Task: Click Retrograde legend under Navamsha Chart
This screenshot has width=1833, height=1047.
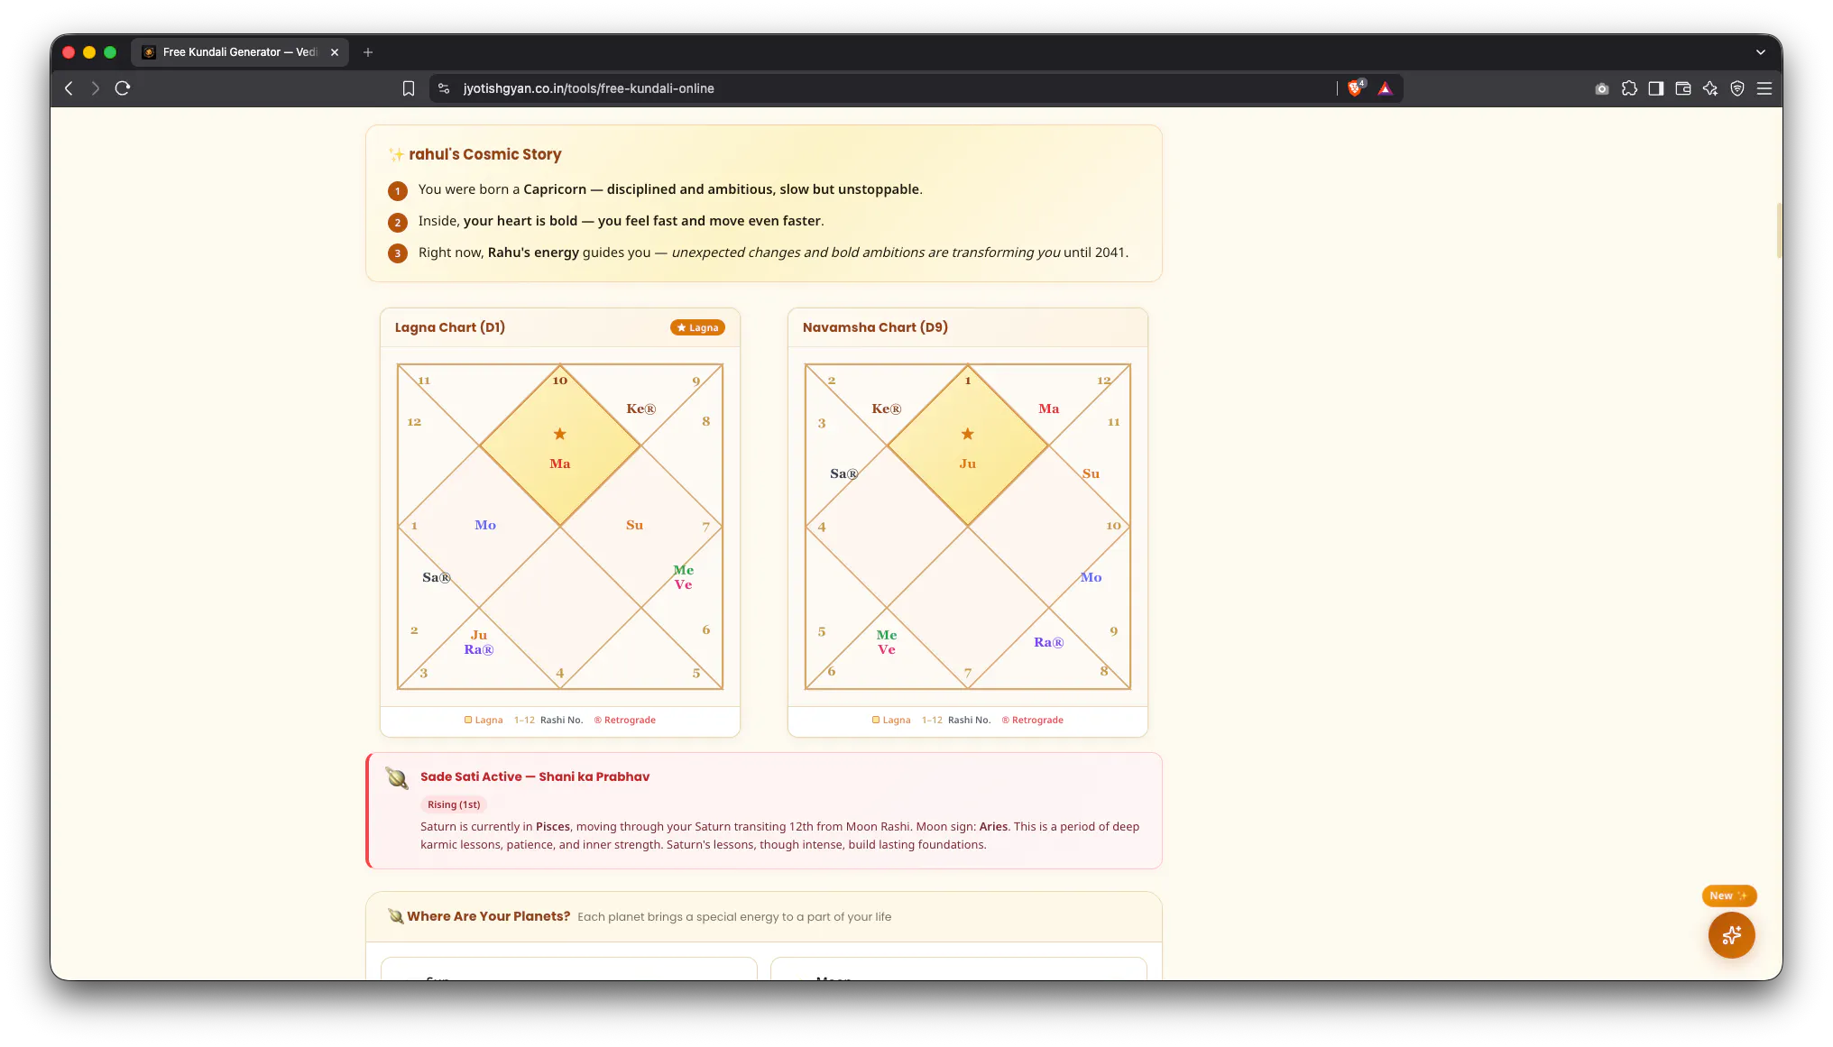Action: (1032, 720)
